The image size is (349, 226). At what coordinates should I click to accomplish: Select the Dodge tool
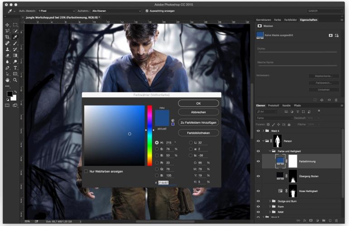(15, 62)
